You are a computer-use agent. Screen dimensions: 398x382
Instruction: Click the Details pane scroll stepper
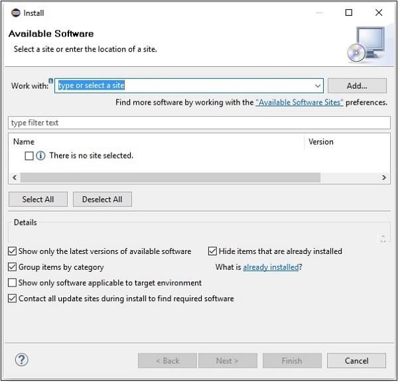[x=383, y=239]
